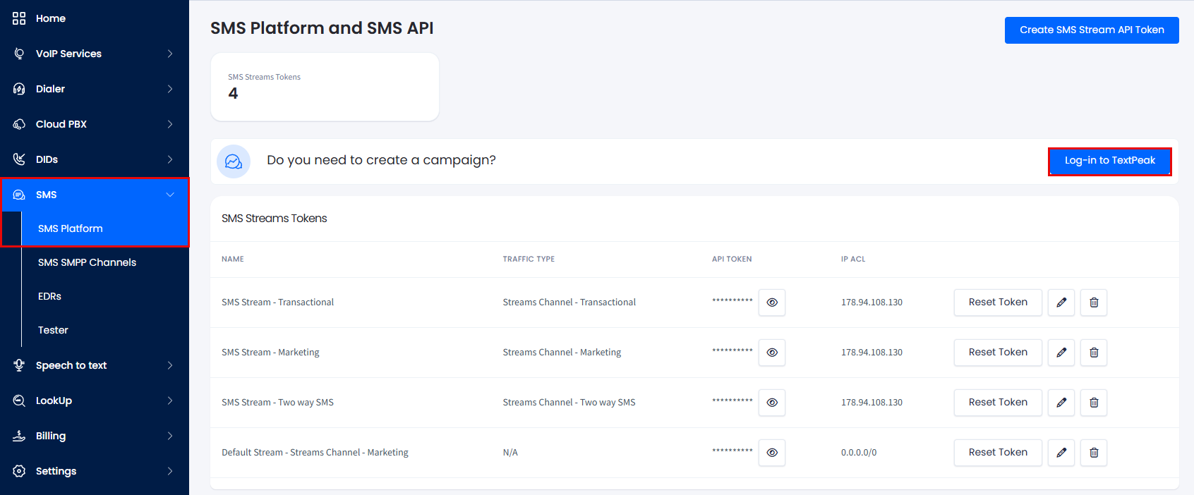Image resolution: width=1194 pixels, height=495 pixels.
Task: Reveal the Two way SMS stream API token
Action: 772,403
